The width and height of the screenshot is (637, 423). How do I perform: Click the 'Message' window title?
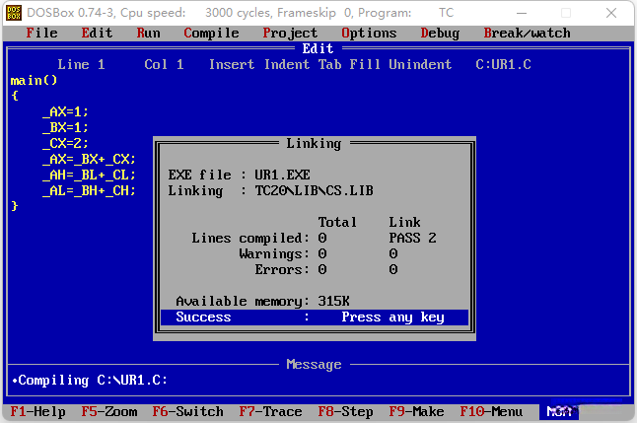314,365
